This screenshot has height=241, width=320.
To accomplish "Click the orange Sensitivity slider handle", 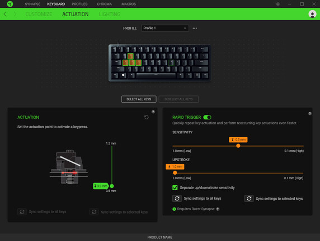I will [238, 146].
